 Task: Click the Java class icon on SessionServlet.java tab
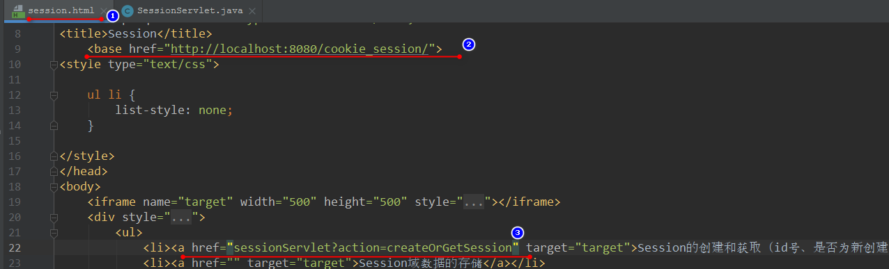point(127,11)
